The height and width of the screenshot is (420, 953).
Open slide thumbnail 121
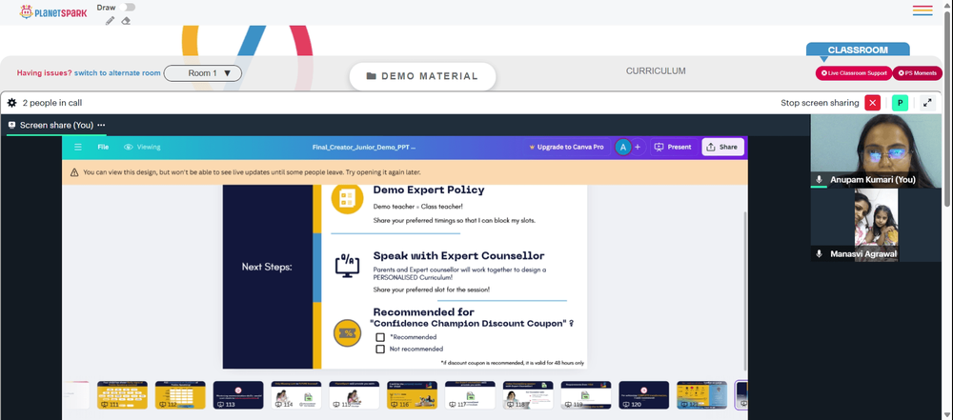click(702, 395)
